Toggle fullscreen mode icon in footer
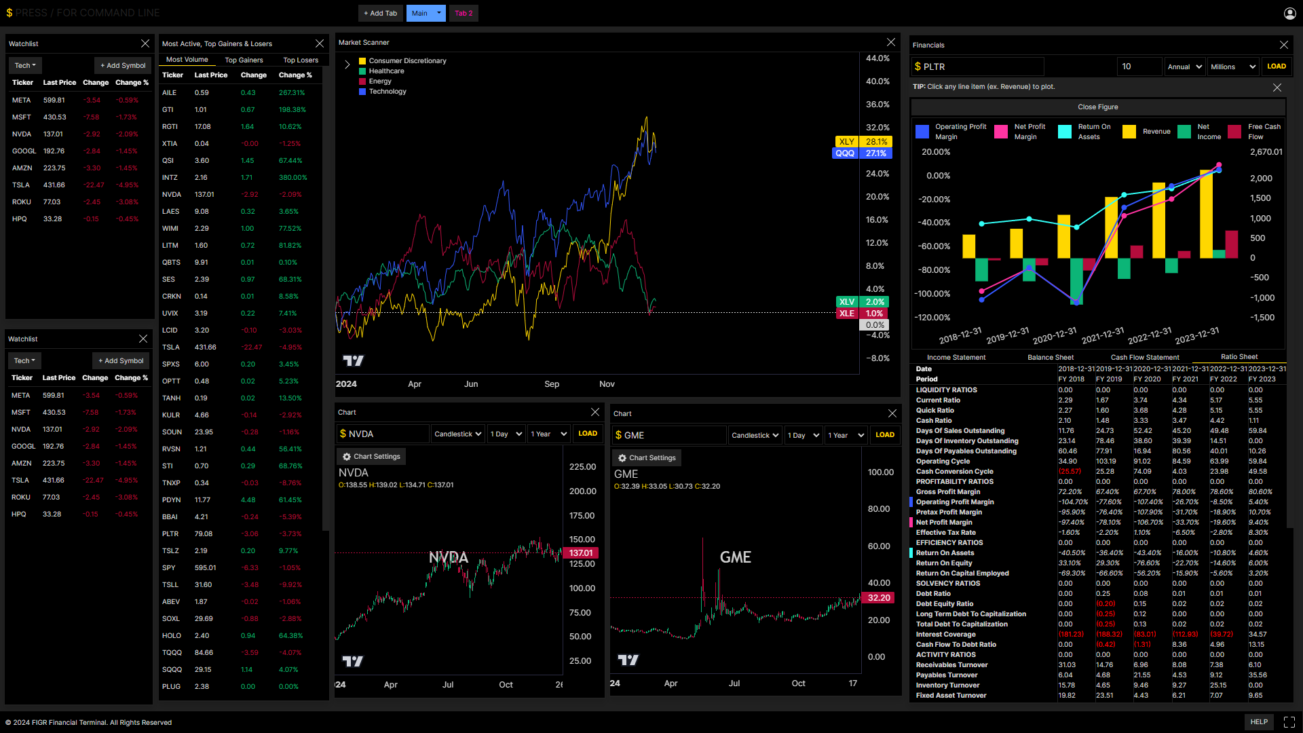The image size is (1303, 733). (x=1289, y=722)
